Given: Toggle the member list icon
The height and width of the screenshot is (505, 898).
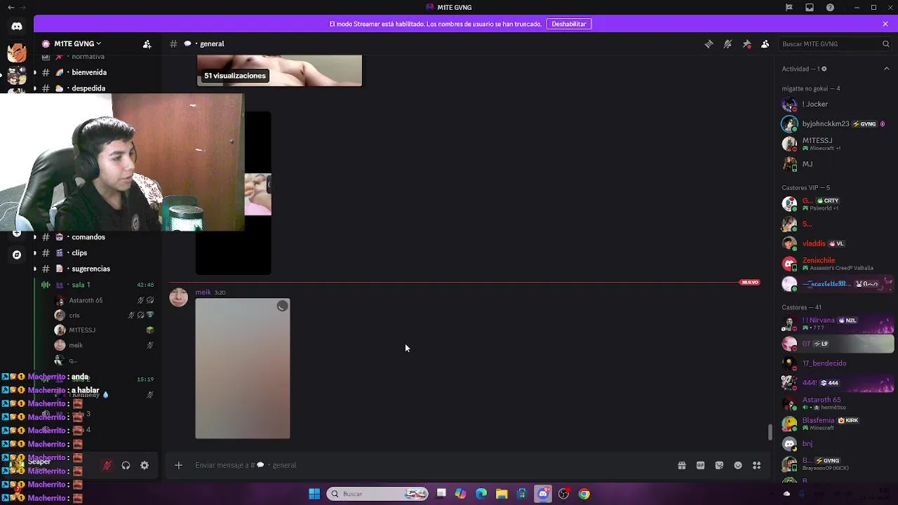Looking at the screenshot, I should point(765,43).
